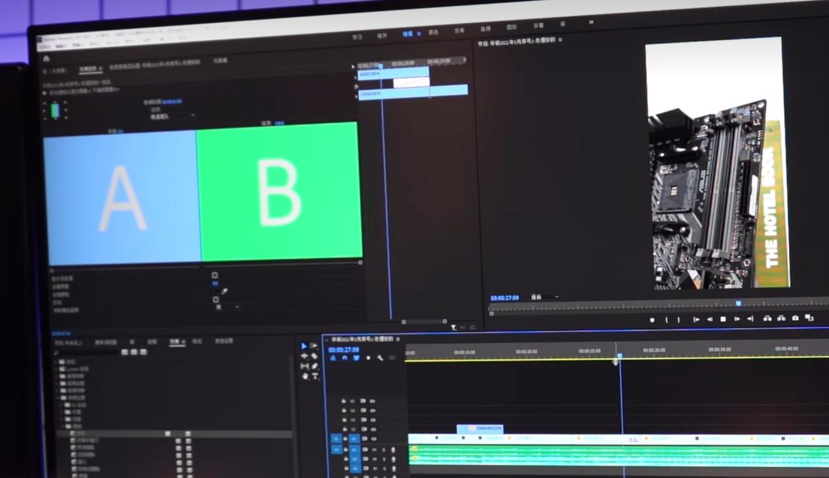Click the Export Frame camera icon
This screenshot has width=829, height=478.
pyautogui.click(x=795, y=319)
